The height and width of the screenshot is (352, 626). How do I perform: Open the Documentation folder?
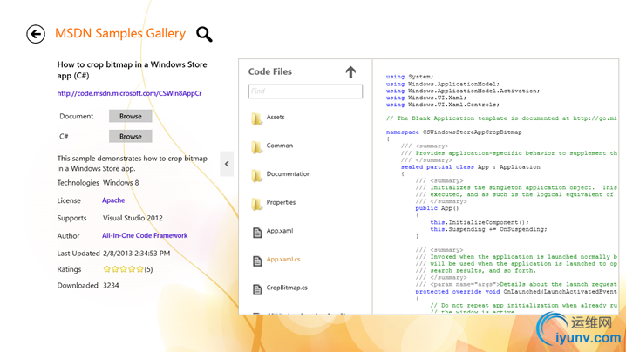click(288, 174)
